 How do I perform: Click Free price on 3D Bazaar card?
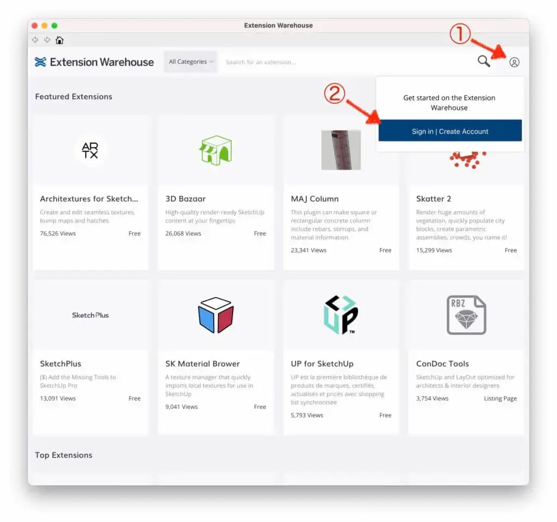(x=260, y=233)
